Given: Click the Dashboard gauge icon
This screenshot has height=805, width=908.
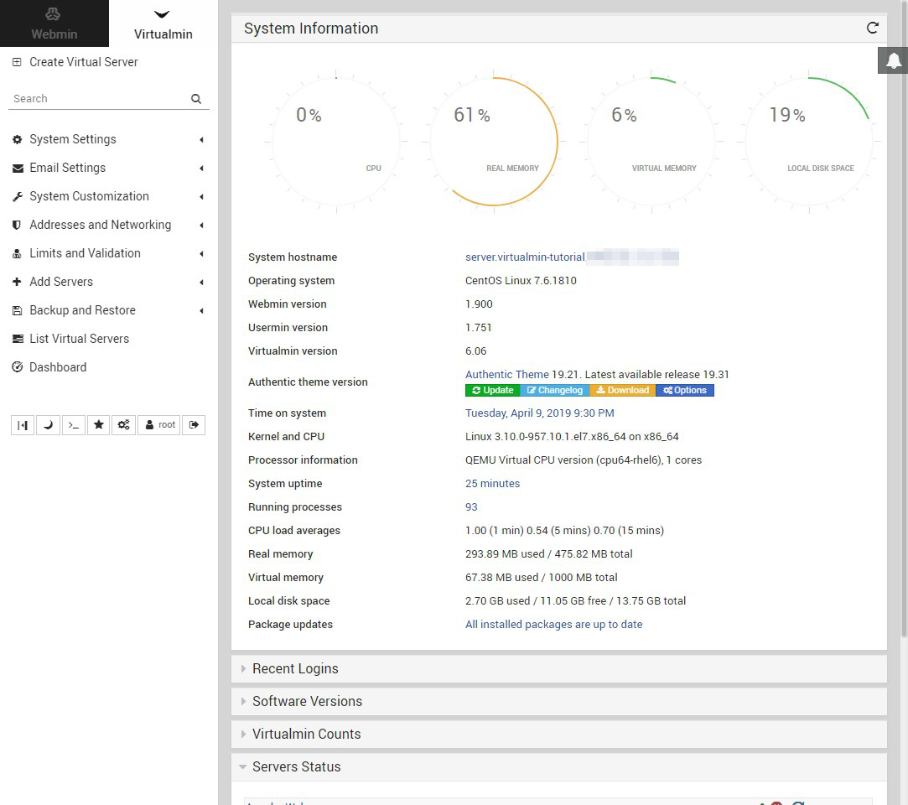Looking at the screenshot, I should [18, 367].
